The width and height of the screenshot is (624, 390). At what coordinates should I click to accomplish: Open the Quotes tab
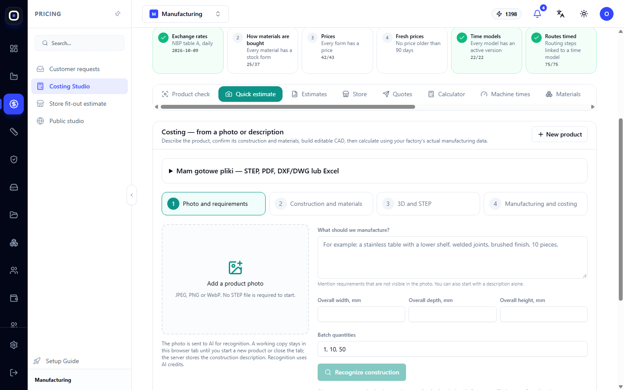397,94
